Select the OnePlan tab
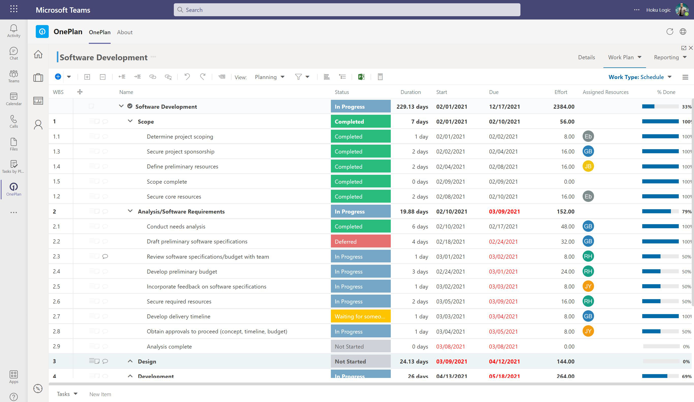The image size is (694, 402). [100, 32]
